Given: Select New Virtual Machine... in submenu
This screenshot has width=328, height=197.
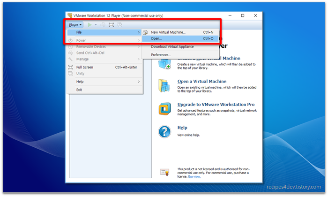Looking at the screenshot, I should [180, 32].
